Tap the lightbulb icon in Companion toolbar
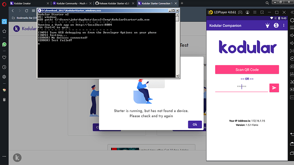This screenshot has height=165, width=294. click(x=268, y=25)
